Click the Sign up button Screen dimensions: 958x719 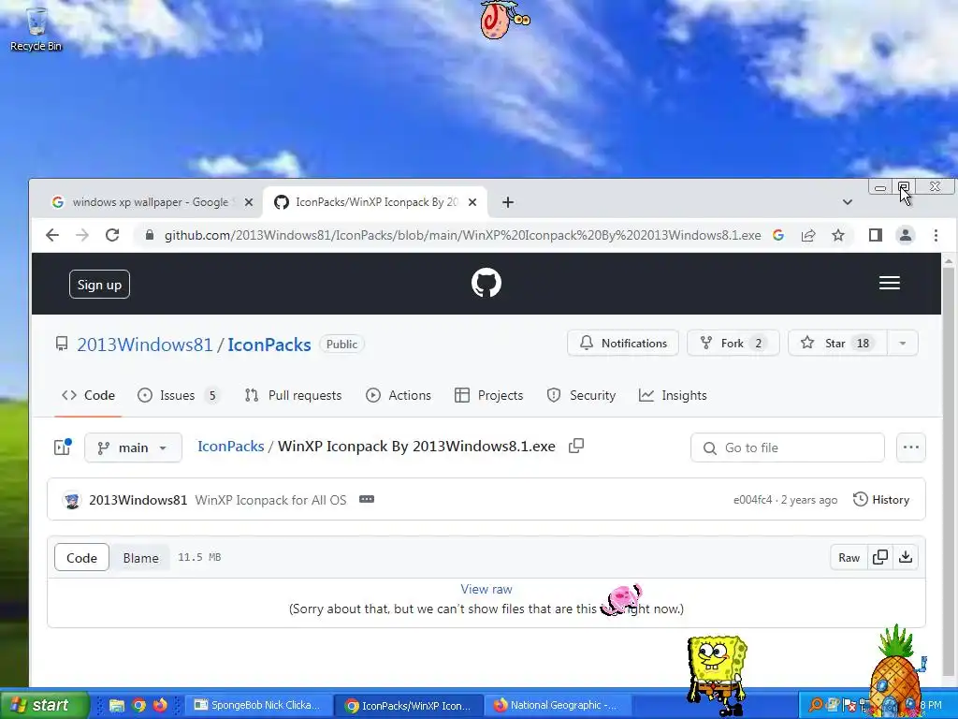click(99, 285)
